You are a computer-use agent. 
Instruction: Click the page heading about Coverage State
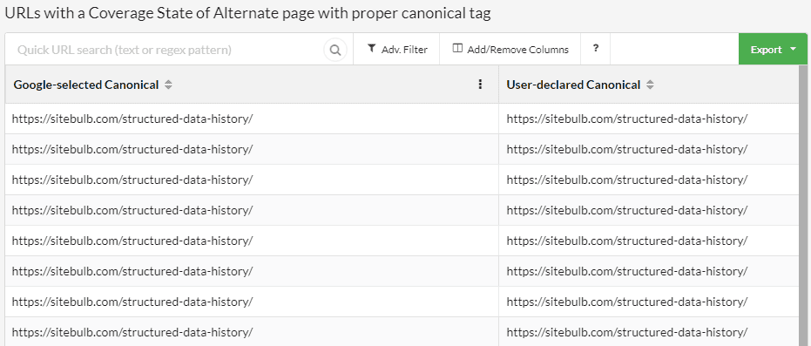pyautogui.click(x=247, y=13)
